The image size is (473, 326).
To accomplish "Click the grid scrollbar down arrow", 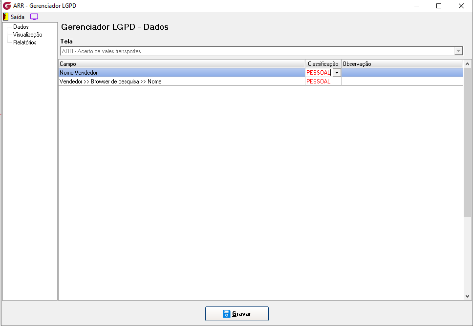I will [x=467, y=296].
